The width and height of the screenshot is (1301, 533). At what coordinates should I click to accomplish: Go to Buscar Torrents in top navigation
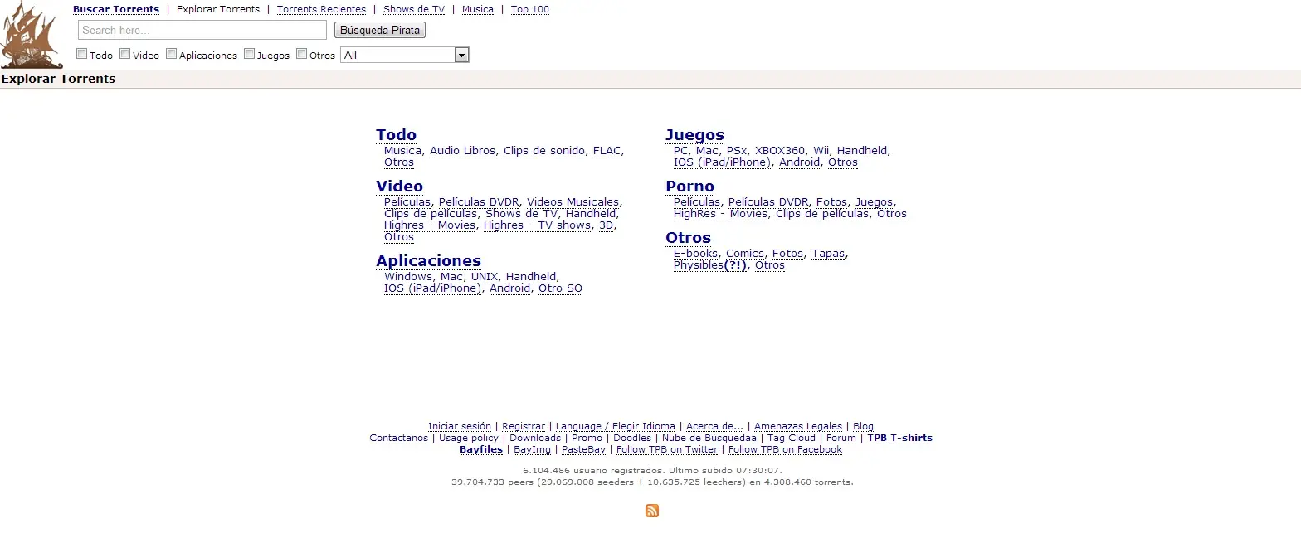pyautogui.click(x=116, y=10)
